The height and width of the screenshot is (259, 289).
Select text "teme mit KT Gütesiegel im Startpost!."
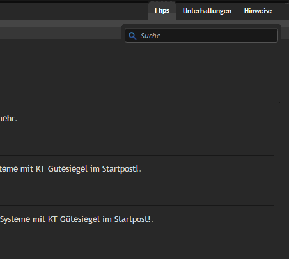pyautogui.click(x=70, y=169)
